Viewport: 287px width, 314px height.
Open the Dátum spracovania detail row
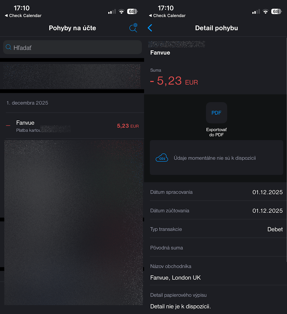[x=216, y=192]
